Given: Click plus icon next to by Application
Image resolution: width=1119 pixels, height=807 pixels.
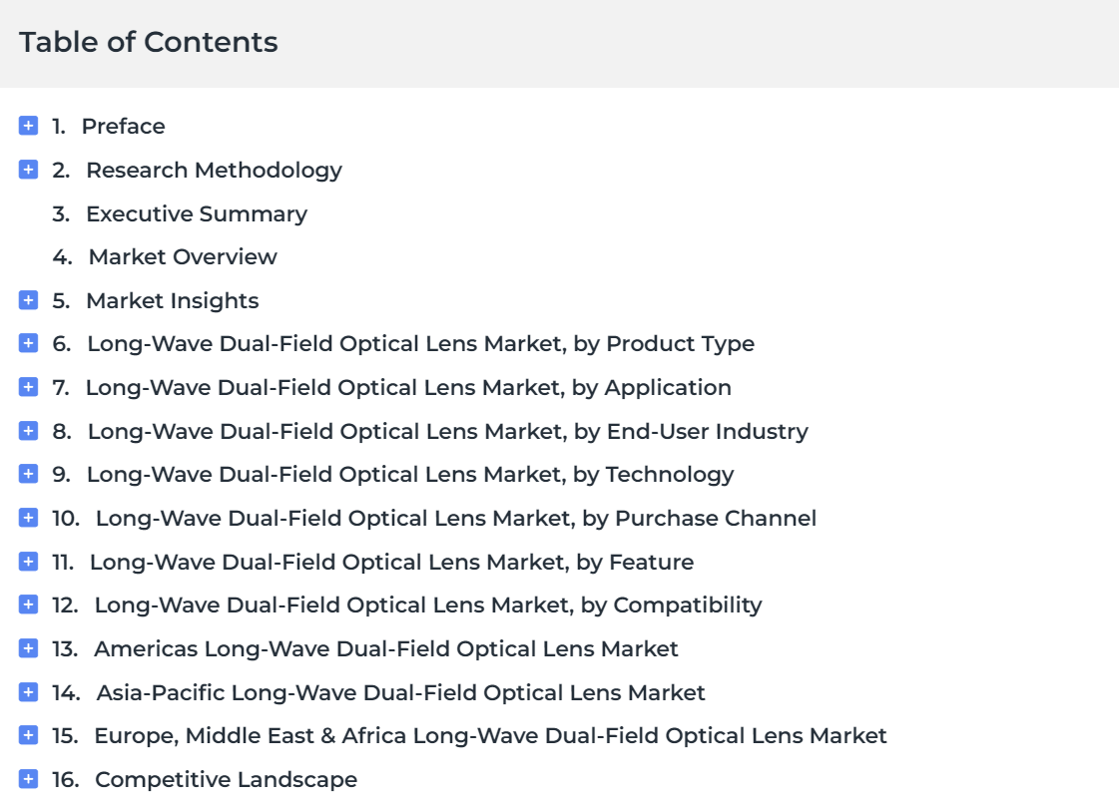Looking at the screenshot, I should 29,387.
